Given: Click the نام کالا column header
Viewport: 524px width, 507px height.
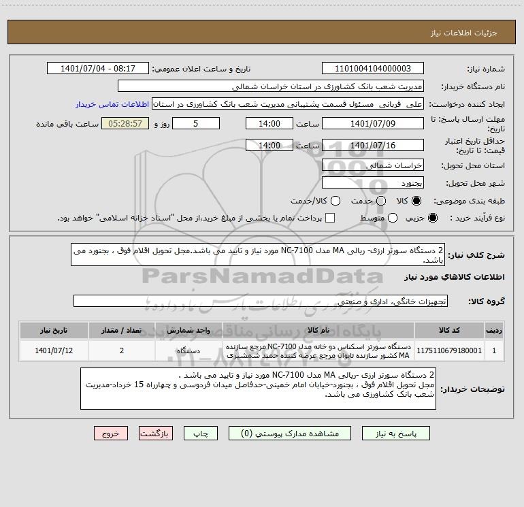Looking at the screenshot, I should pyautogui.click(x=318, y=330).
